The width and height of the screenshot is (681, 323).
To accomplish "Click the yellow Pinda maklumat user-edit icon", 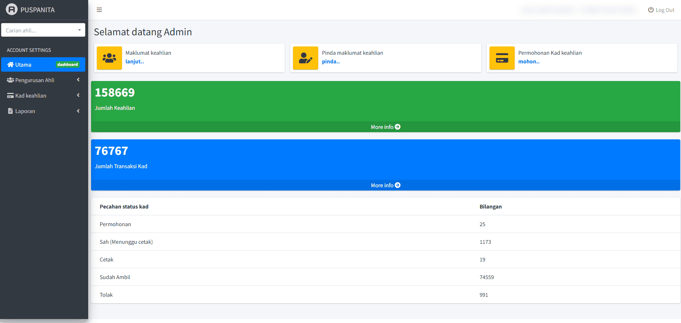I will pos(306,58).
